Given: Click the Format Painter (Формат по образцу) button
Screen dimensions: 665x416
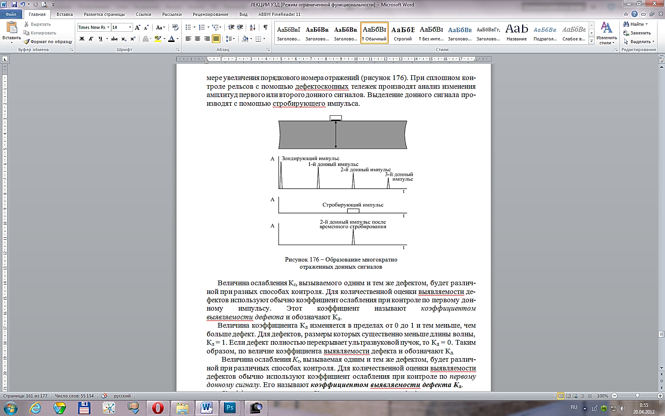Looking at the screenshot, I should tap(48, 42).
